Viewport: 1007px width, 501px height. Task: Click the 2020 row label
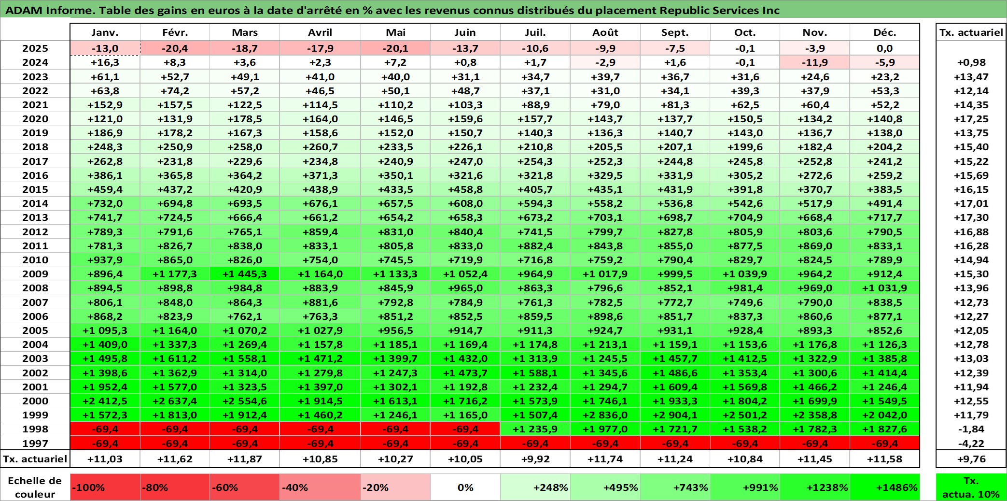(x=35, y=119)
